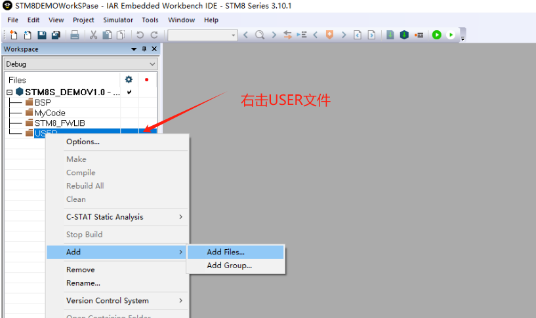Image resolution: width=536 pixels, height=318 pixels.
Task: Expand the Version Control System submenu
Action: click(x=117, y=300)
